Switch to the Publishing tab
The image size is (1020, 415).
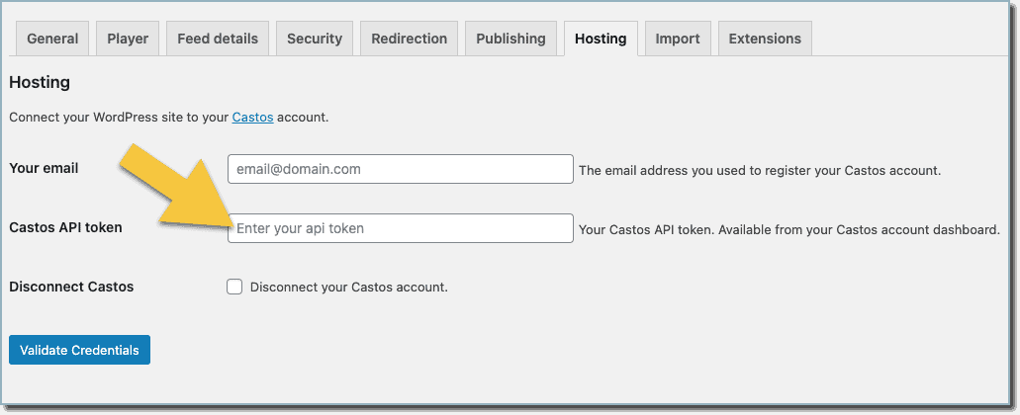pyautogui.click(x=510, y=39)
